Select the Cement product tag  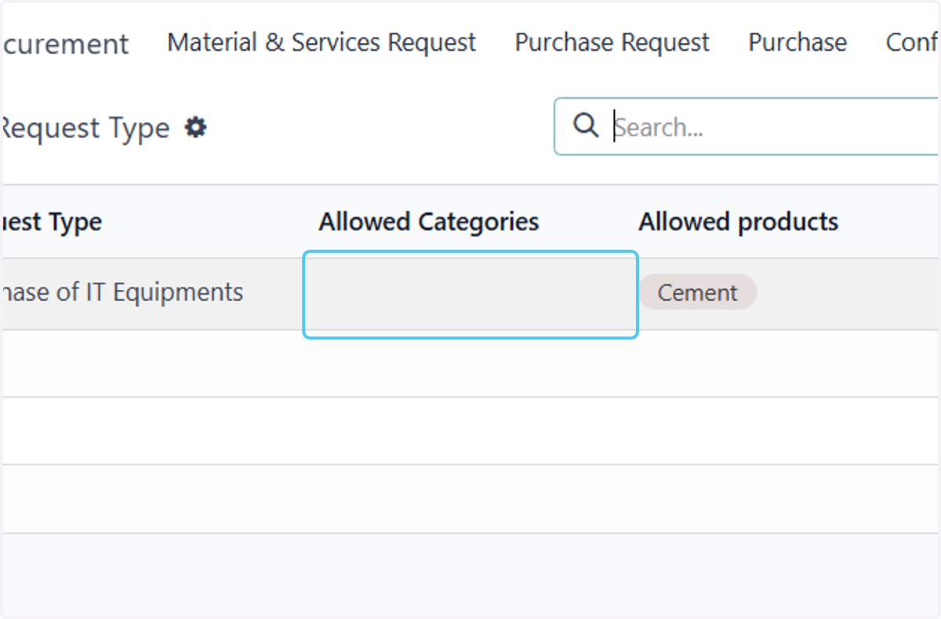coord(698,292)
